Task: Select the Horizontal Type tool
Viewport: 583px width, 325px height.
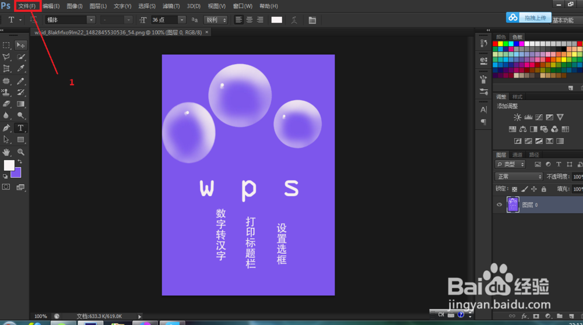Action: click(x=21, y=128)
